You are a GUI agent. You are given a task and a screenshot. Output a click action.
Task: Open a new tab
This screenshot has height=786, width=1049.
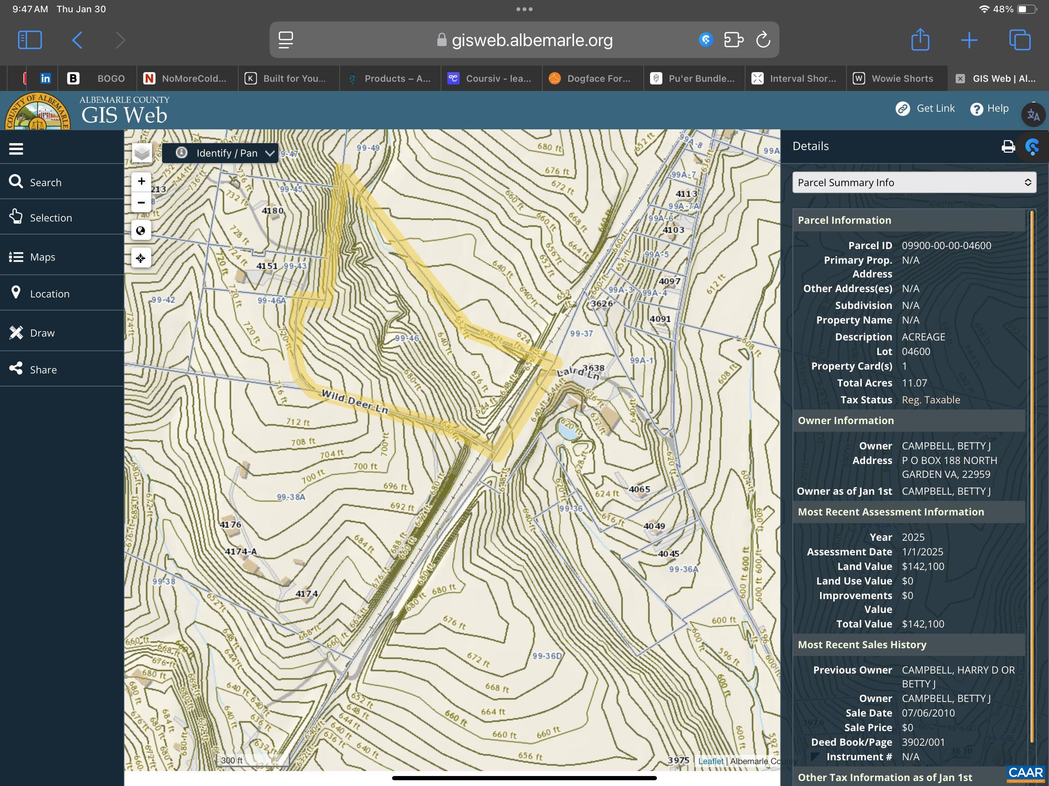point(969,40)
